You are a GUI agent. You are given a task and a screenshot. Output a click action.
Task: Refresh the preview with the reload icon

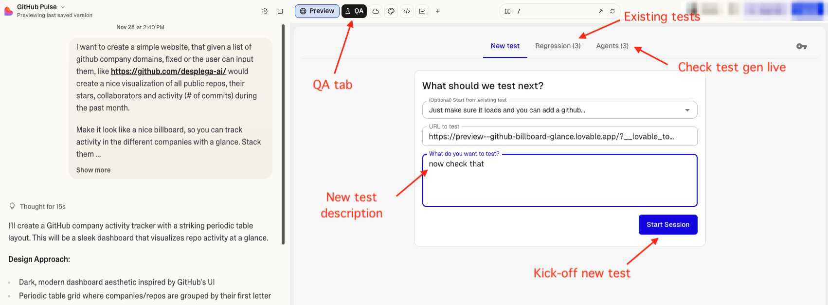tap(612, 11)
